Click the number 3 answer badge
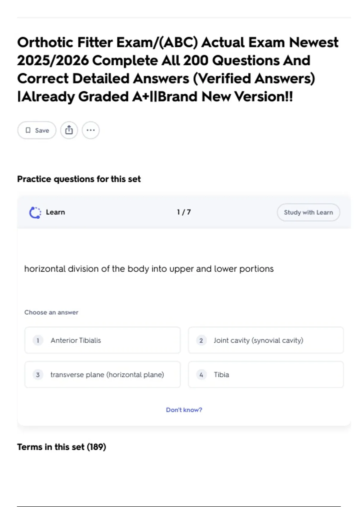The width and height of the screenshot is (358, 507). tap(38, 375)
